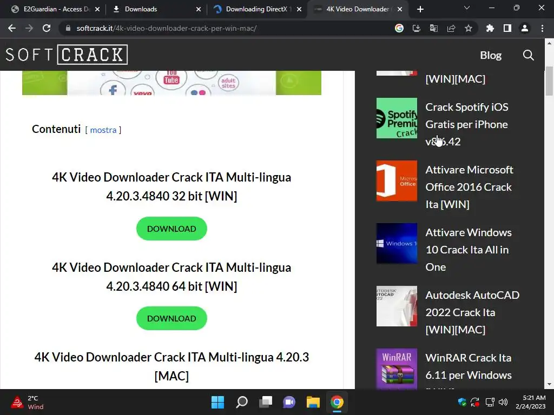The height and width of the screenshot is (415, 554).
Task: Open File Explorer from taskbar
Action: pos(313,402)
